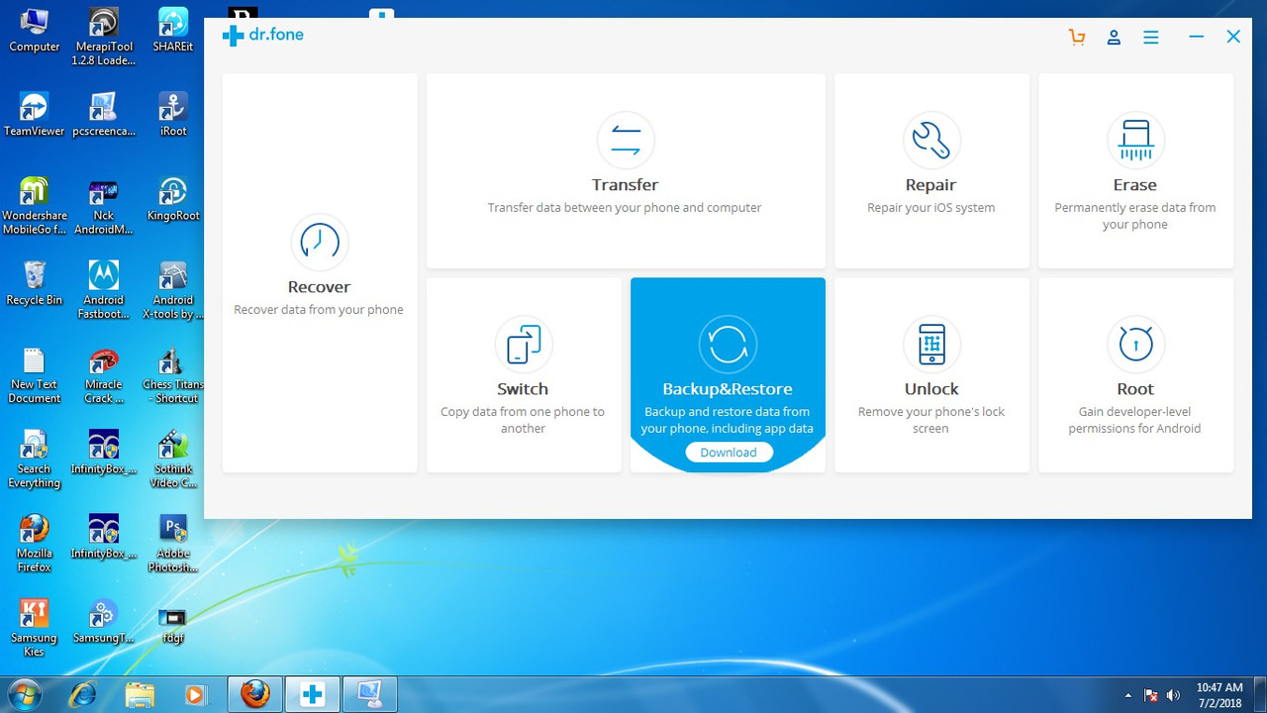This screenshot has height=713, width=1267.
Task: Click "Remove your phone's lock screen" text
Action: pyautogui.click(x=930, y=420)
